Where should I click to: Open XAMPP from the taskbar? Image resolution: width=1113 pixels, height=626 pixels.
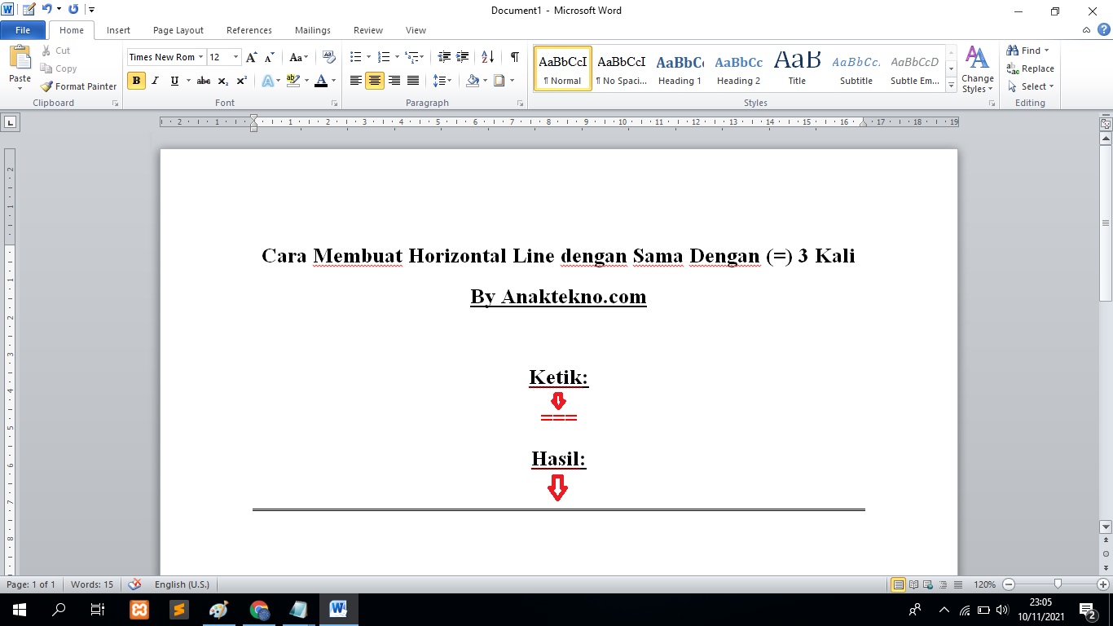(139, 610)
